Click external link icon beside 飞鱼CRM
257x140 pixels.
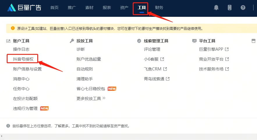(165, 69)
